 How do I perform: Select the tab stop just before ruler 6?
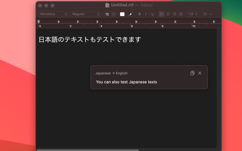pos(117,22)
